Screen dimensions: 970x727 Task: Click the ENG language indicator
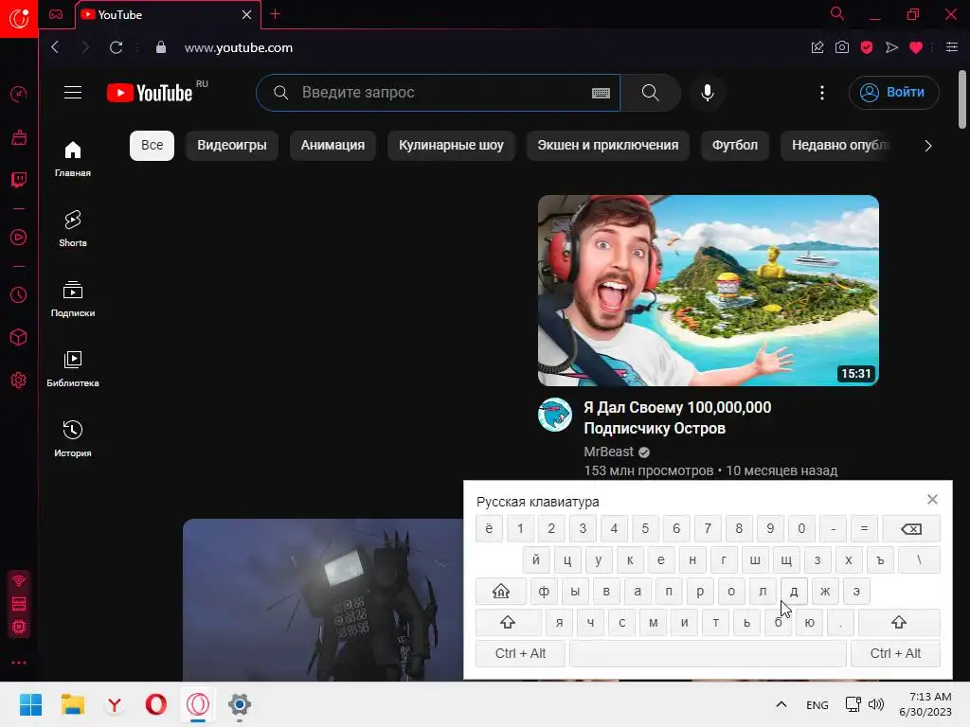click(817, 705)
